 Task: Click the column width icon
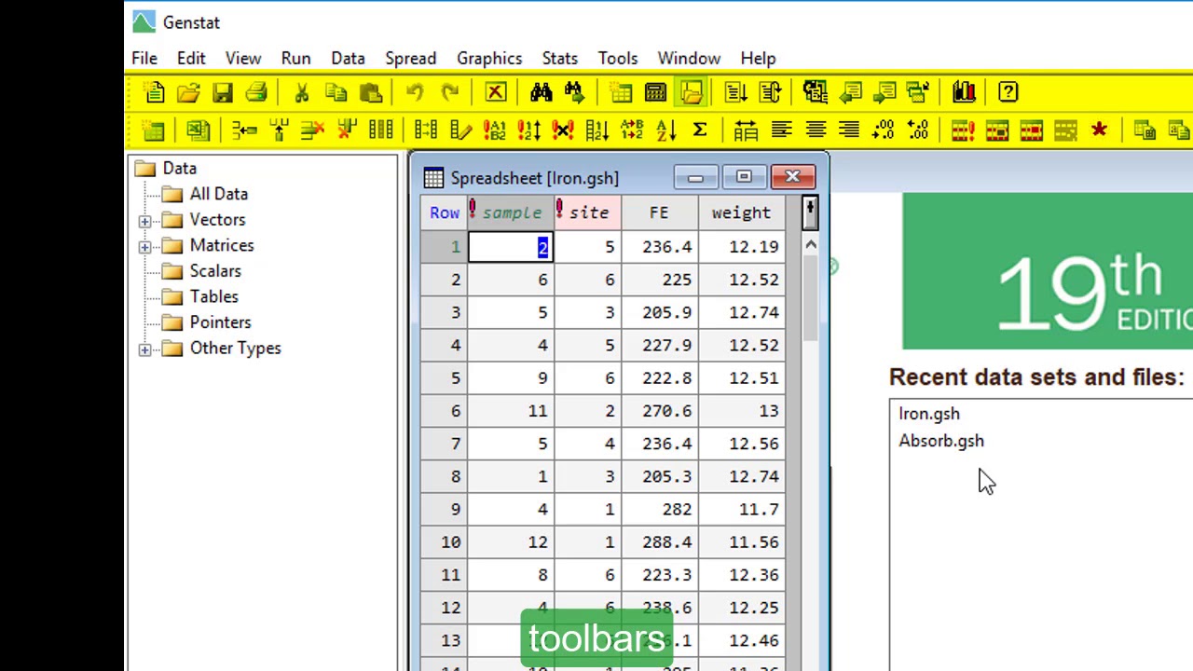pyautogui.click(x=746, y=130)
